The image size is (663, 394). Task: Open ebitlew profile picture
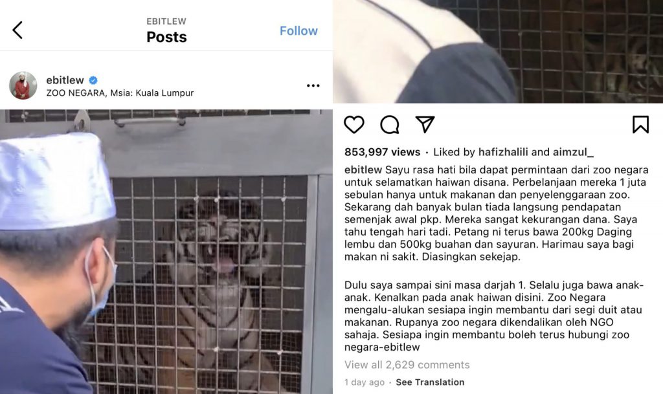(23, 85)
